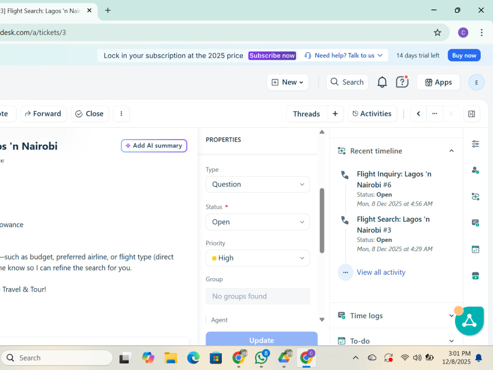The height and width of the screenshot is (370, 493).
Task: Open the Apps marketplace
Action: tap(438, 82)
